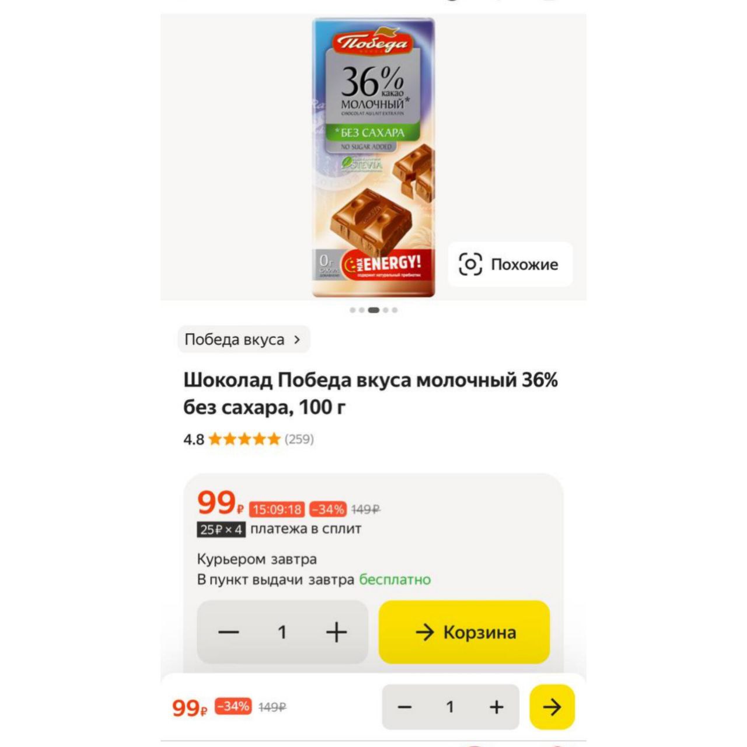Tap the 15:09:18 sale countdown timer badge
Image resolution: width=747 pixels, height=747 pixels.
tap(277, 509)
